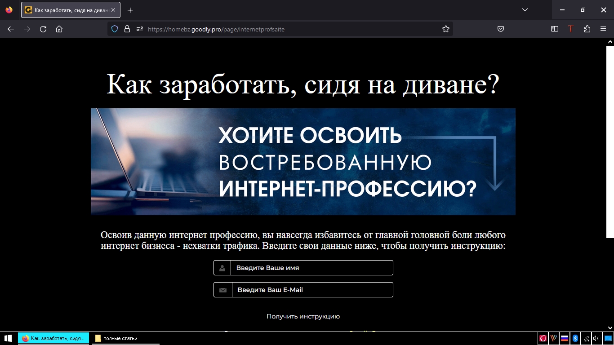This screenshot has height=345, width=614.
Task: Bookmark this page with the star icon
Action: [x=446, y=29]
